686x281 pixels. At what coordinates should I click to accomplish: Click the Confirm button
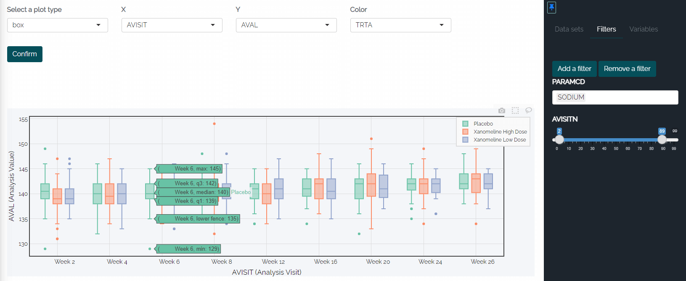[x=25, y=54]
